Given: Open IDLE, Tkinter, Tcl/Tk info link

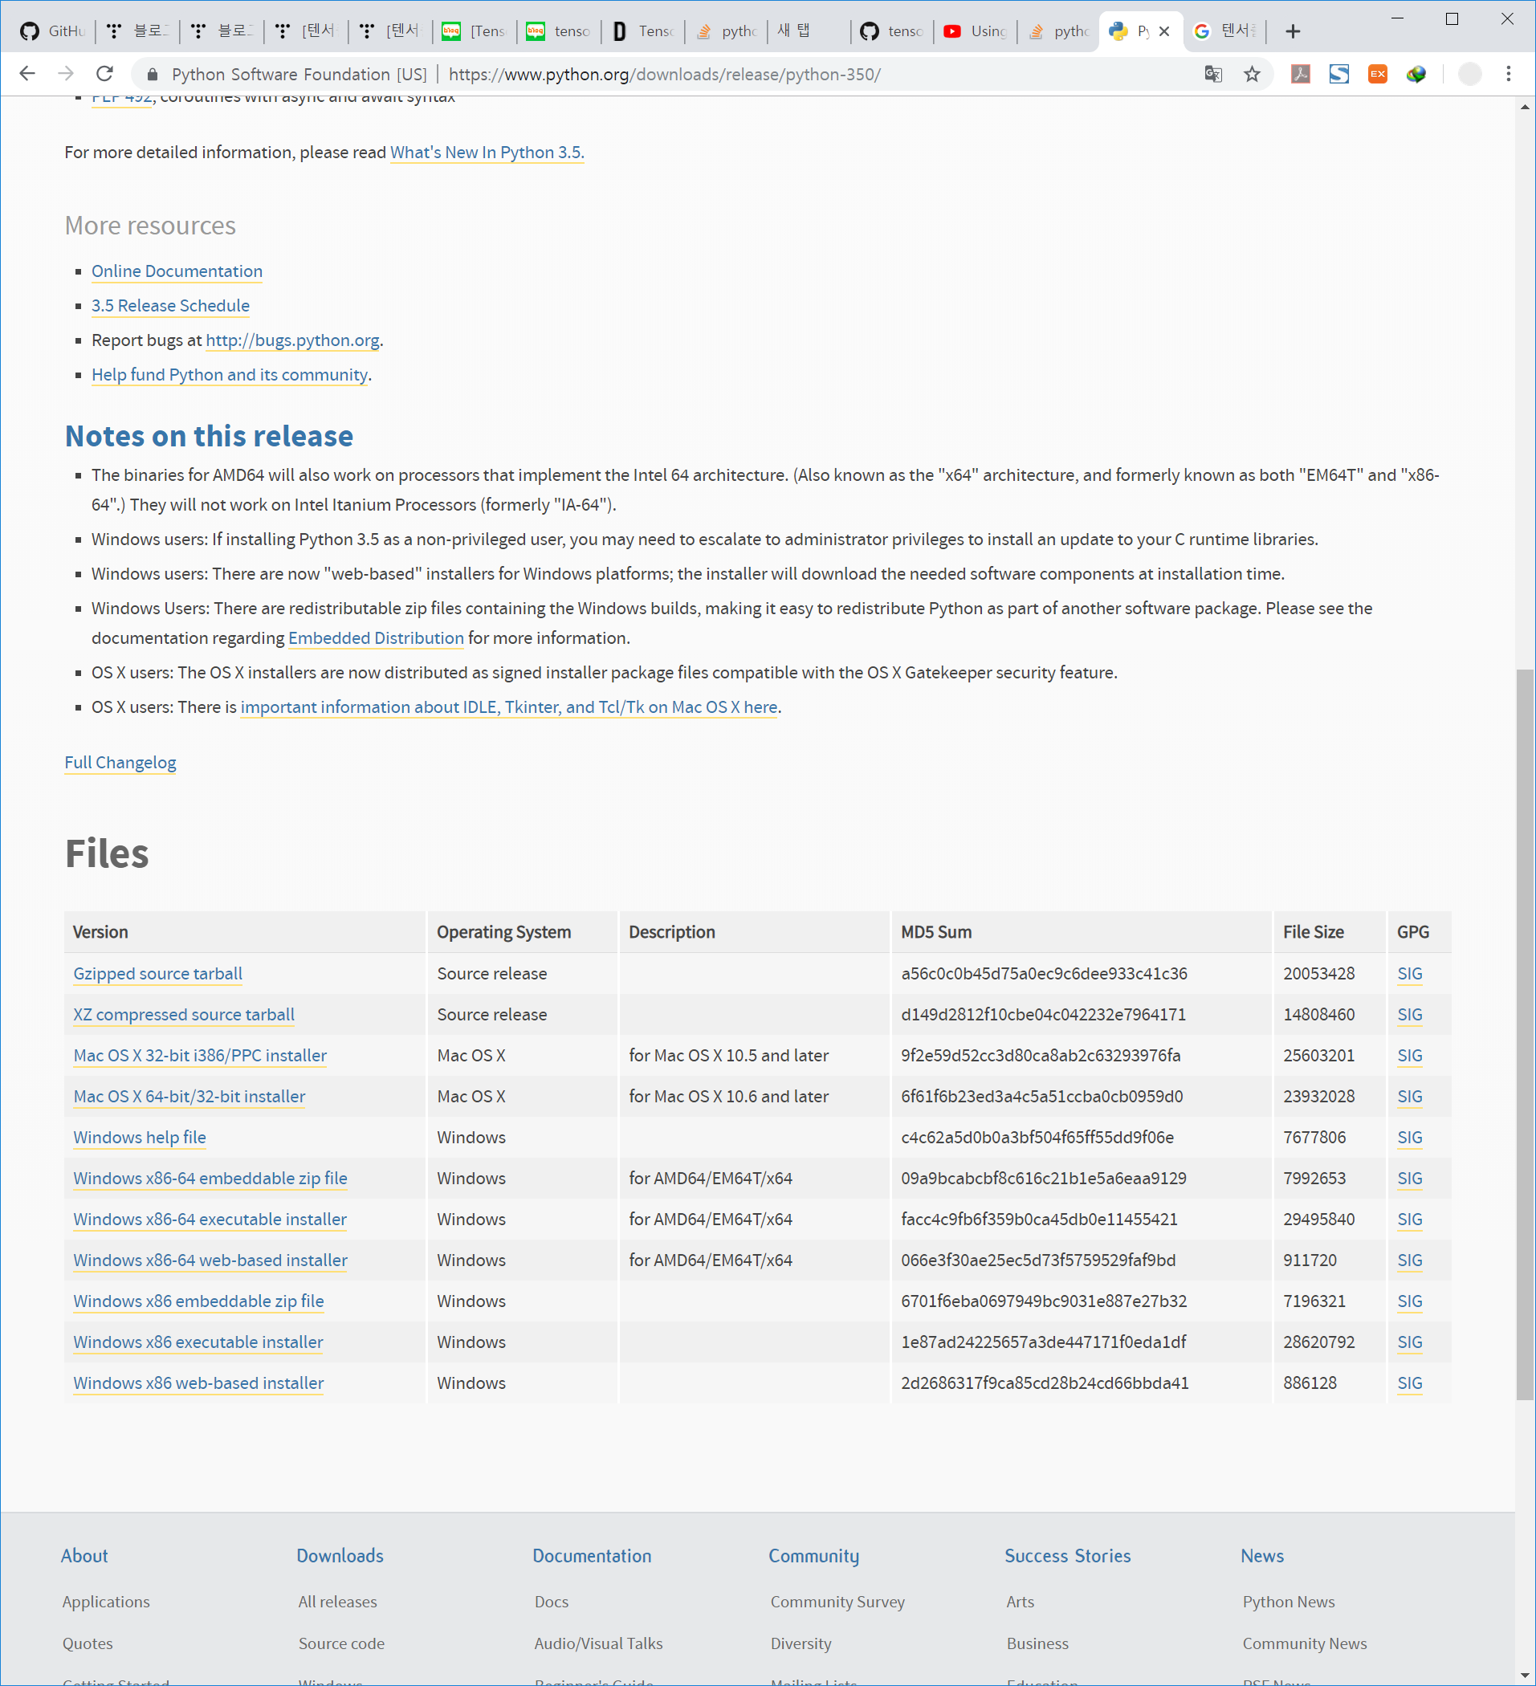Looking at the screenshot, I should (x=508, y=707).
